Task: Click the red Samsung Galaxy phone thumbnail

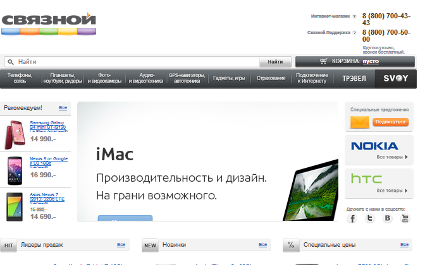Action: [15, 135]
